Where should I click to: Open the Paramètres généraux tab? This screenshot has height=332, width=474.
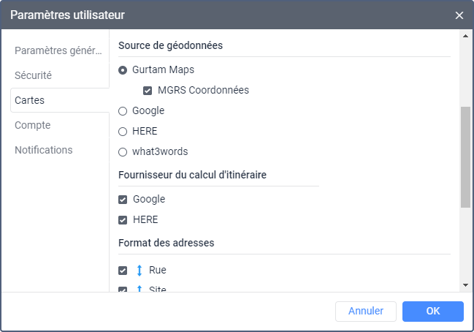tap(58, 50)
